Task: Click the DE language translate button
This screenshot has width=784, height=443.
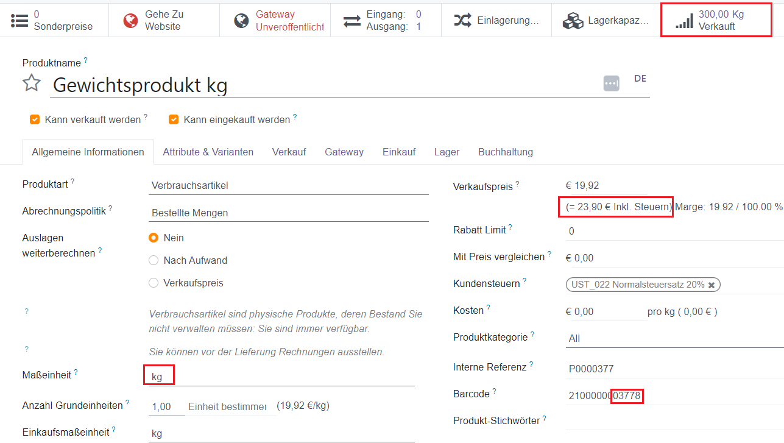Action: point(640,79)
